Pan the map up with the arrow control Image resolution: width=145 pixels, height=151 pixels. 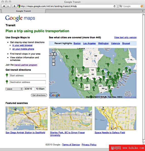pyautogui.click(x=53, y=51)
